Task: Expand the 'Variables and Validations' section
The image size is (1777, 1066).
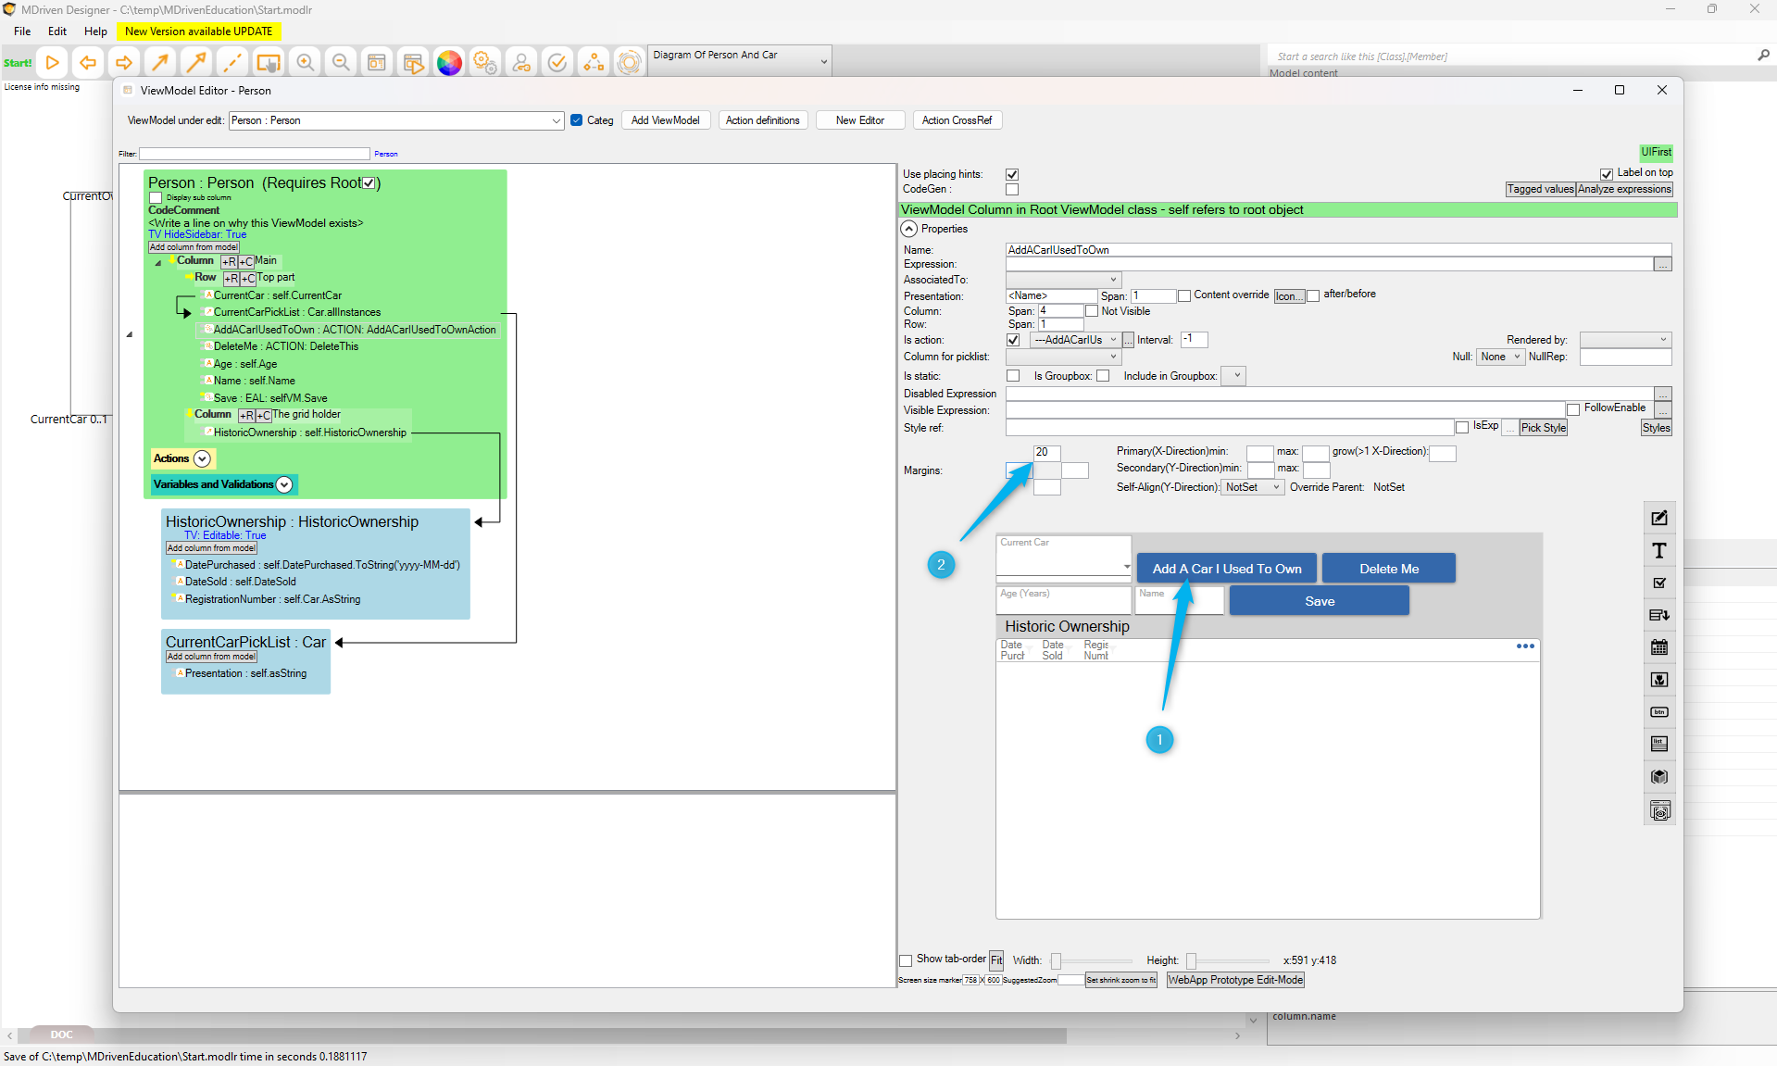Action: pos(284,484)
